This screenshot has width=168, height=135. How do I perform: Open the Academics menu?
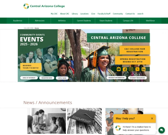tap(18, 21)
